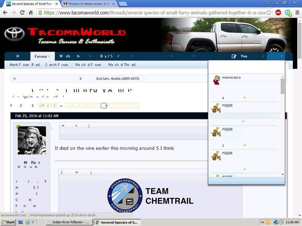
Task: Switch to the 'Photos: In Meme-oriam' tab
Action: [89, 4]
